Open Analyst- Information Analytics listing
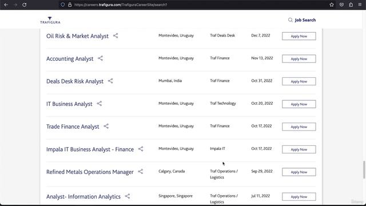Screen dimensions: 366x206 click(83, 197)
